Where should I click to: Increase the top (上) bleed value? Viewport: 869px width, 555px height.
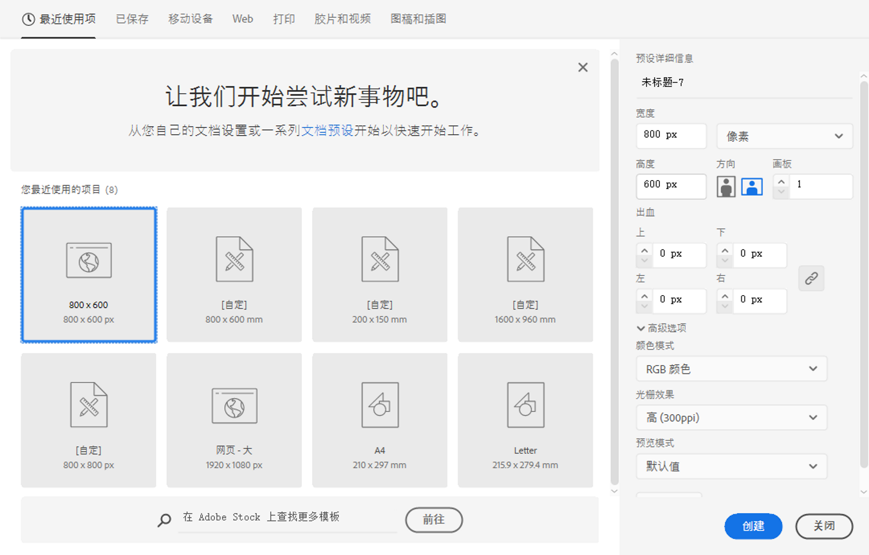click(x=644, y=251)
